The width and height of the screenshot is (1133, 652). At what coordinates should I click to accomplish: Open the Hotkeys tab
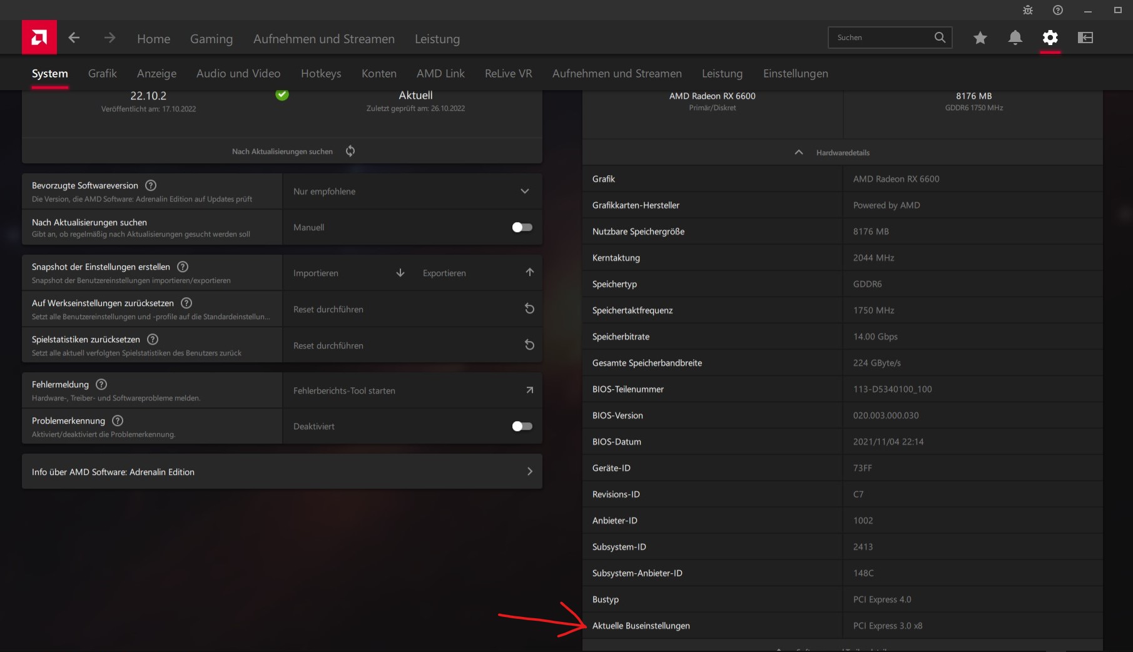click(x=321, y=74)
